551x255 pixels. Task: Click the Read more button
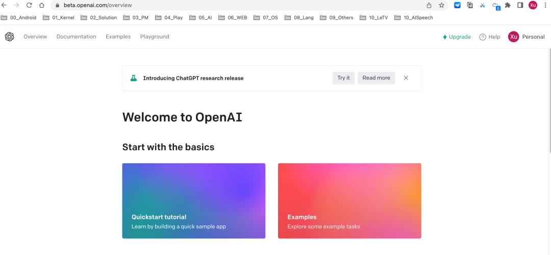[377, 78]
